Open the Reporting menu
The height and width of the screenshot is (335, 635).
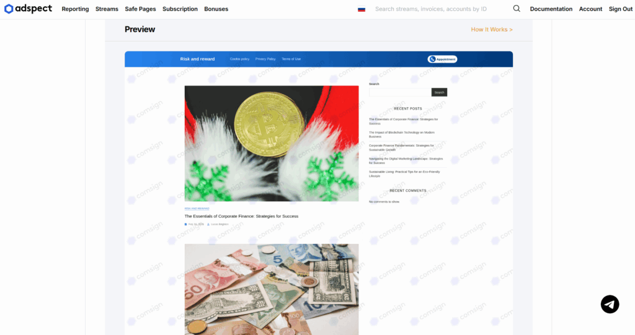click(75, 9)
